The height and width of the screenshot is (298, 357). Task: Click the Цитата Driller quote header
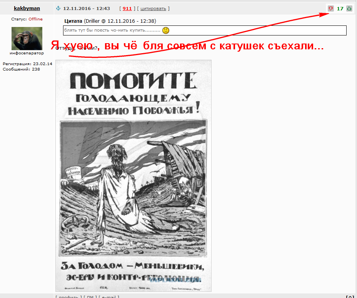tap(110, 21)
